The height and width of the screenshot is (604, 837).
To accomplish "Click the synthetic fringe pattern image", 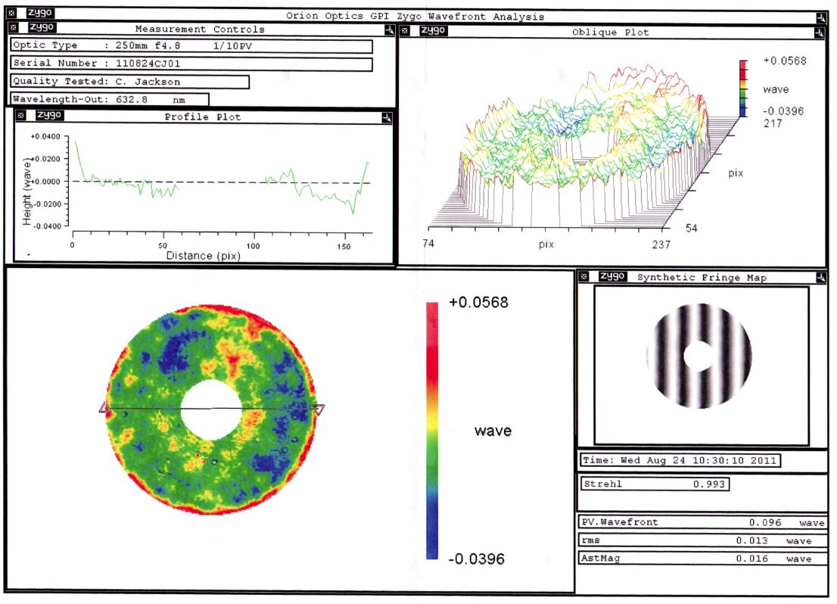I will [x=699, y=356].
